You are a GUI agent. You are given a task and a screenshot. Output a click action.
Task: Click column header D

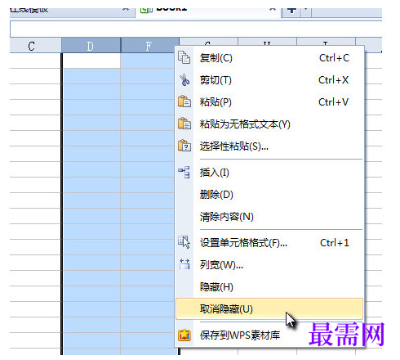click(91, 46)
